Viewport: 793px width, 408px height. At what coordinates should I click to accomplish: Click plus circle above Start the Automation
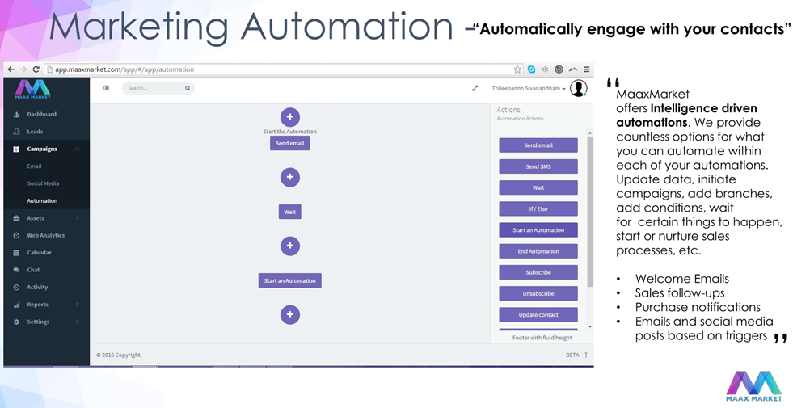coord(289,117)
